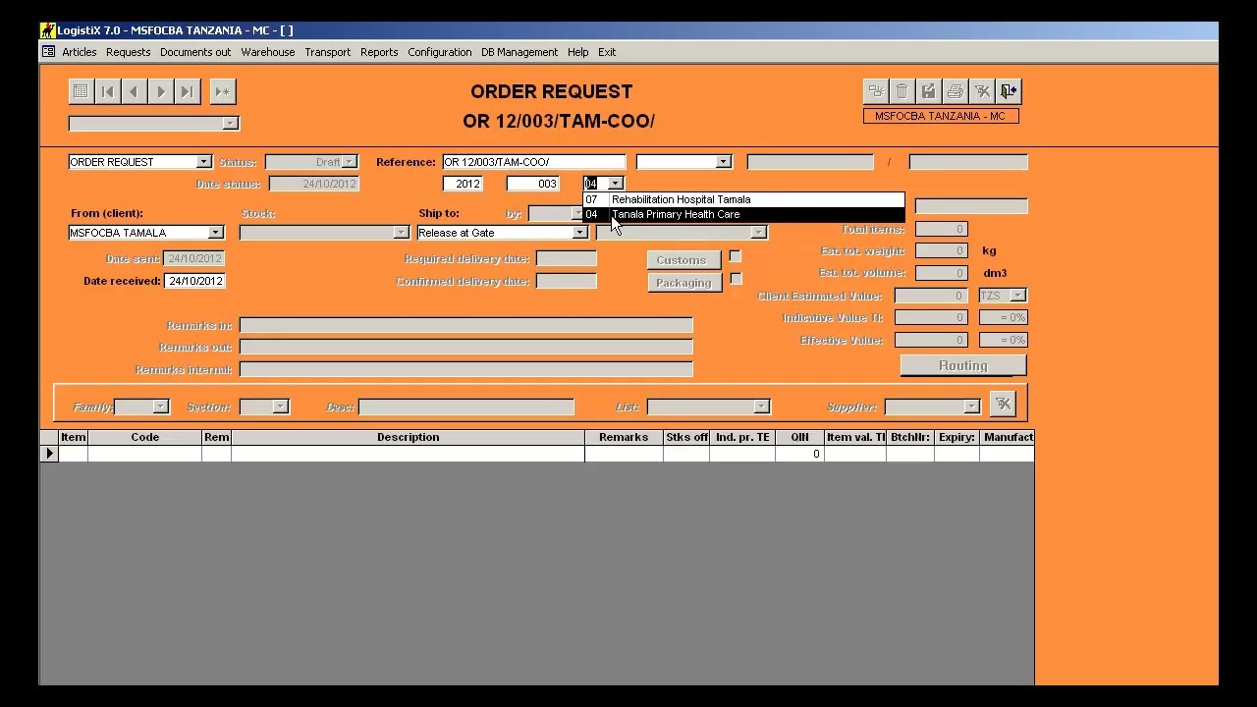Open the Ship to dropdown
Screen dimensions: 1257x707
tap(579, 233)
